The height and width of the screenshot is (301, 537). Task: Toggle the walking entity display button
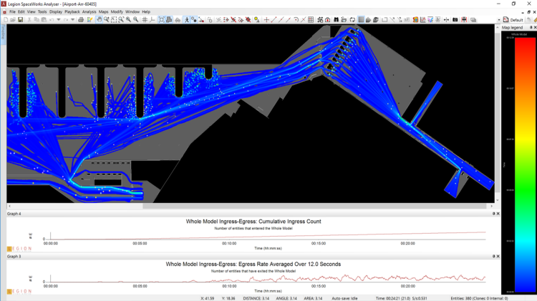coord(187,20)
